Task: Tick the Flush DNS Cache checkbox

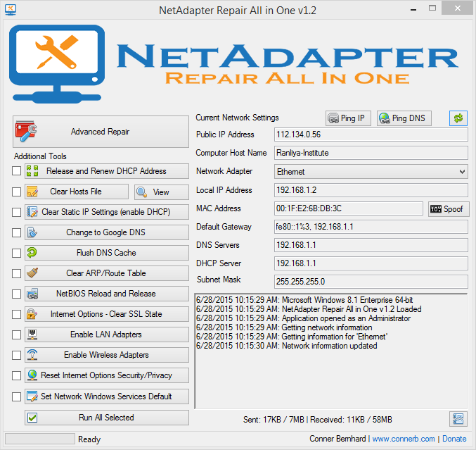Action: [x=16, y=253]
